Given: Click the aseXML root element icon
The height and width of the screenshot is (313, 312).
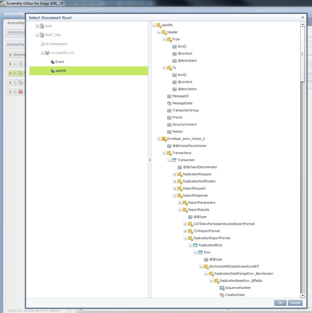Looking at the screenshot, I should click(x=159, y=25).
